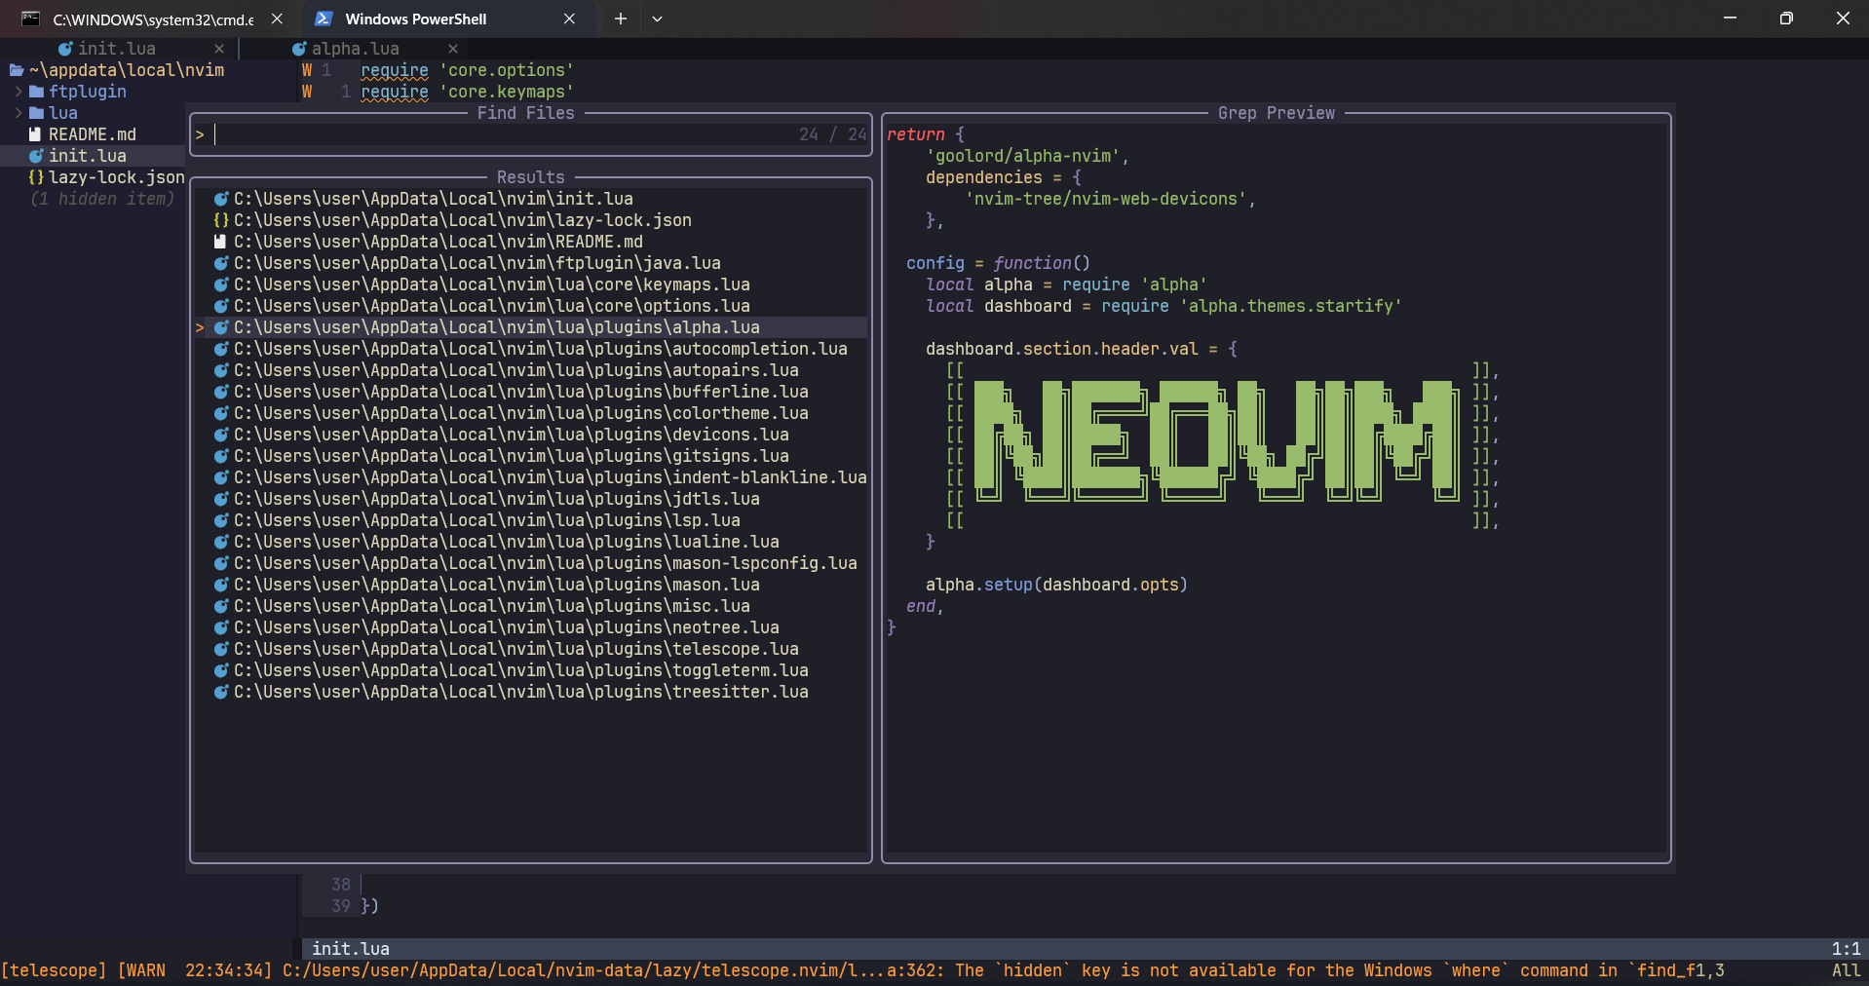The width and height of the screenshot is (1869, 986).
Task: Pick the plugins\lualine.lua result path
Action: coord(507,542)
